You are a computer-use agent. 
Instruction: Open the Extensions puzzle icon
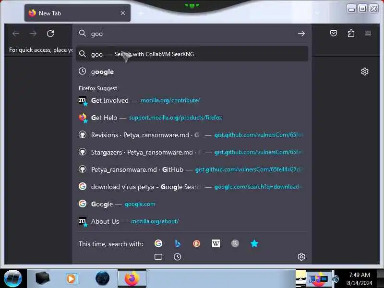(x=351, y=33)
